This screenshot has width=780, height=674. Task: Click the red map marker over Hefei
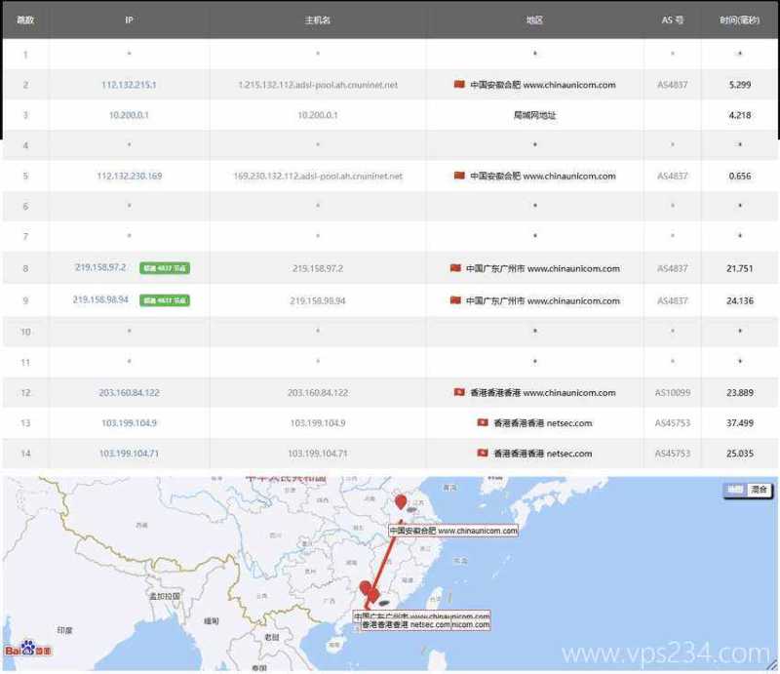(x=399, y=504)
